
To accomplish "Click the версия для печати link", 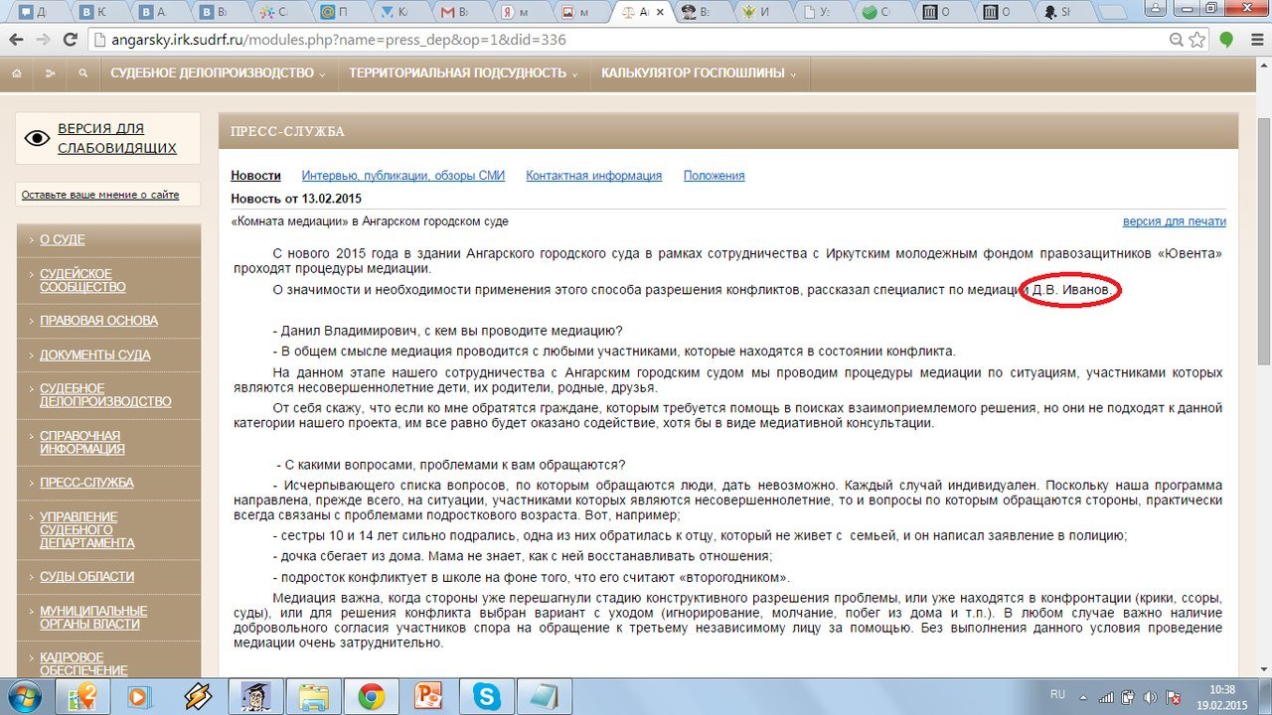I will tap(1174, 221).
